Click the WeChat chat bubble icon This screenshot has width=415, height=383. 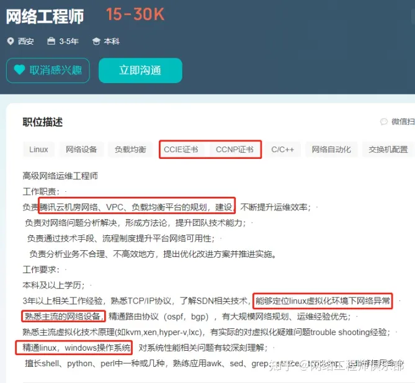[x=384, y=122]
